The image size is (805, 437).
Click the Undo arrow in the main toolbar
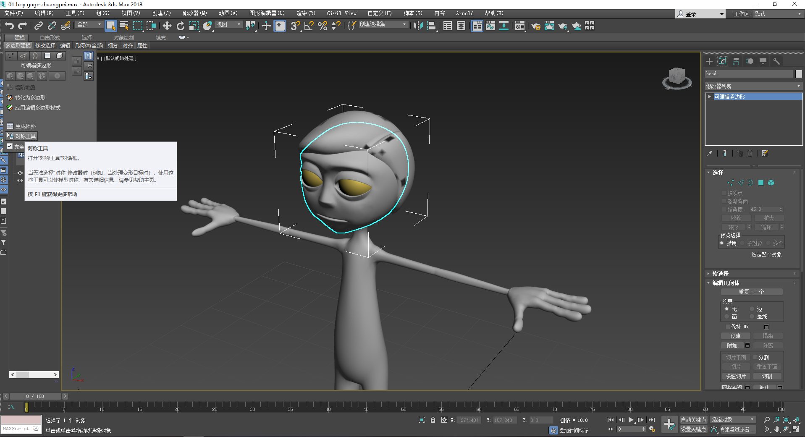(9, 26)
